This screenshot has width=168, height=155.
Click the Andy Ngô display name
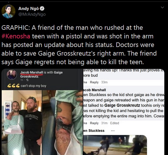point(29,9)
